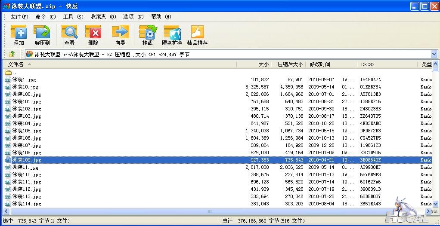440x226 pixels.
Task: Open 精品推荐 thumbs-up recommendations icon
Action: (x=197, y=33)
